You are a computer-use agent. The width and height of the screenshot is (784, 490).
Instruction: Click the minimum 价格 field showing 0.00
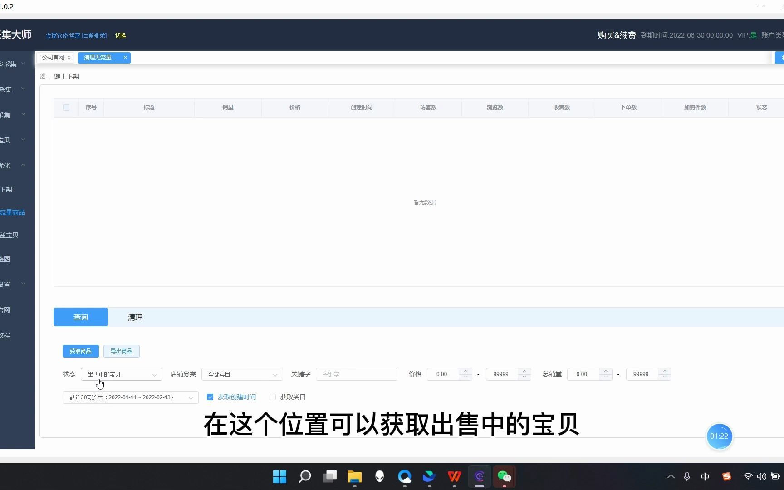(x=443, y=374)
